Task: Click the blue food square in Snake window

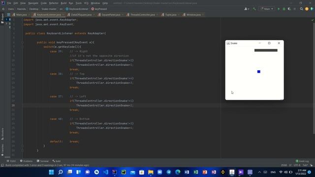Action: click(x=259, y=72)
